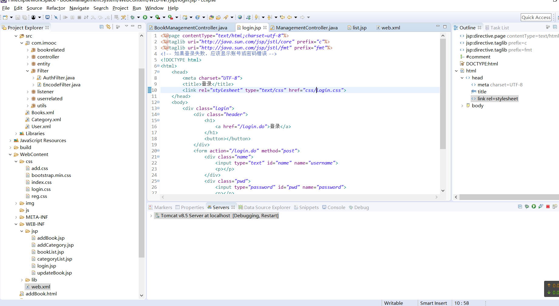Click the Quick Access field

click(x=536, y=17)
